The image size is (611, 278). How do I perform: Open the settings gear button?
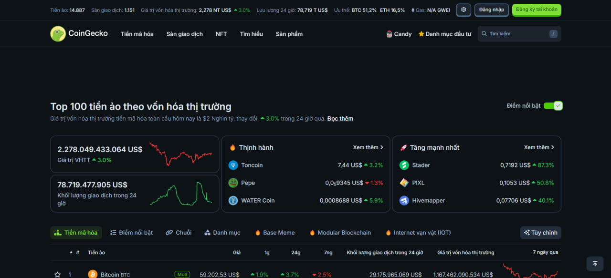(x=464, y=10)
